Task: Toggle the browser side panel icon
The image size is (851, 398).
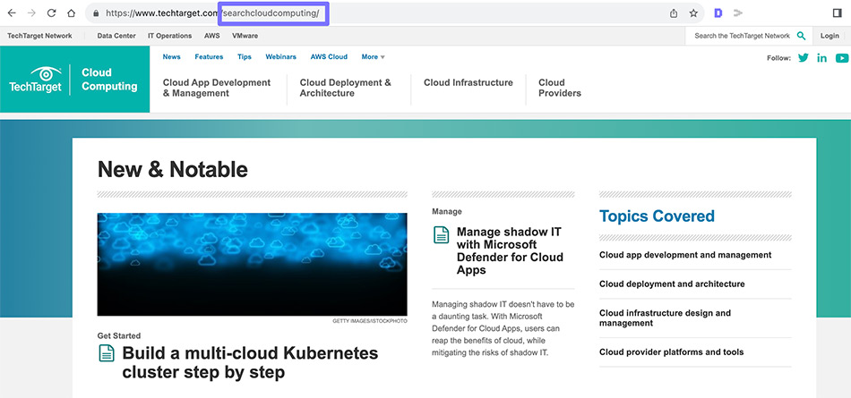Action: 837,13
